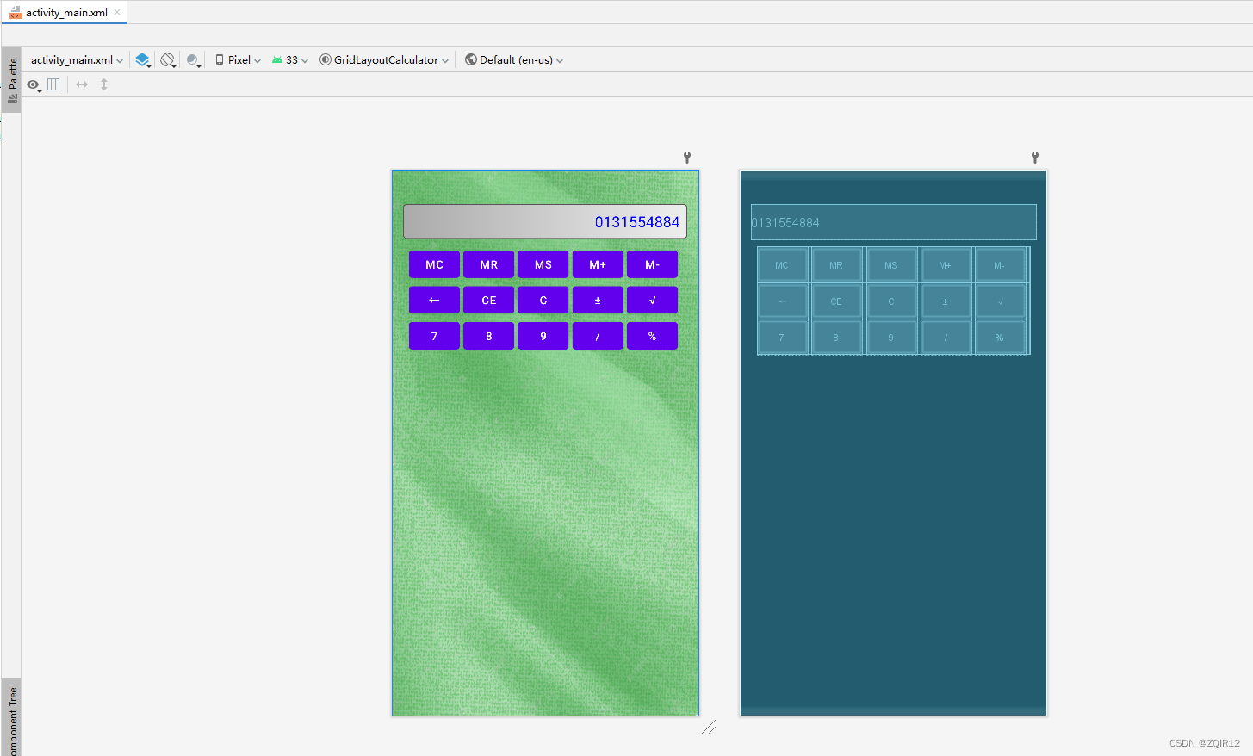Open the GridLayoutCalculator theme dropdown
The image size is (1253, 756).
point(384,60)
